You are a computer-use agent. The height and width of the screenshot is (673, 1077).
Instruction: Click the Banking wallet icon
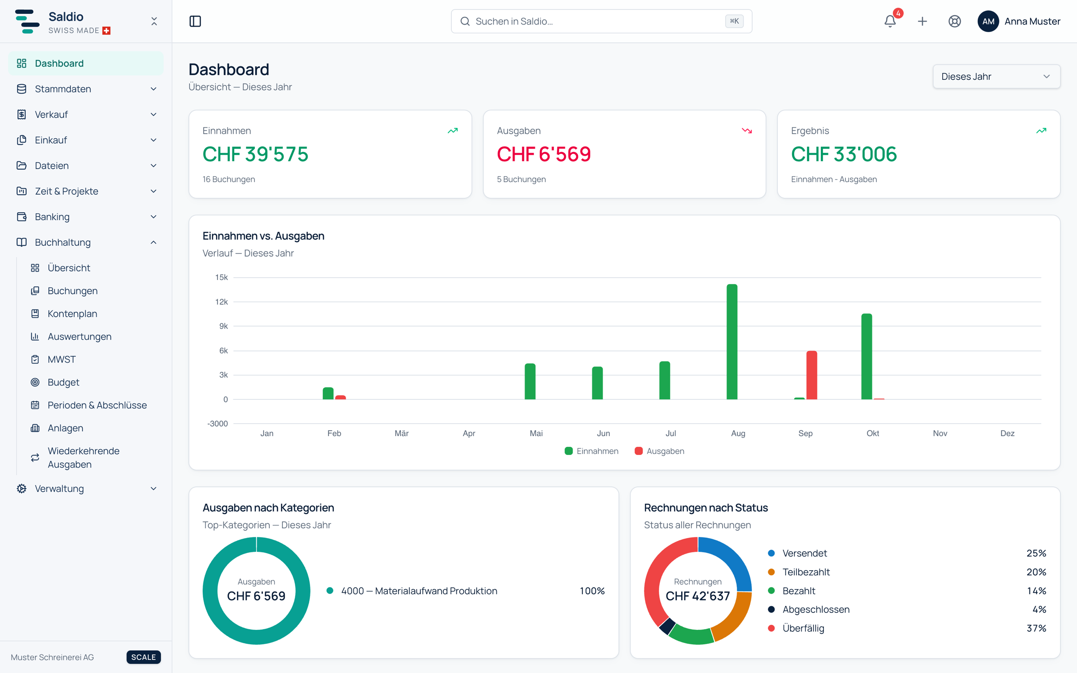[22, 217]
